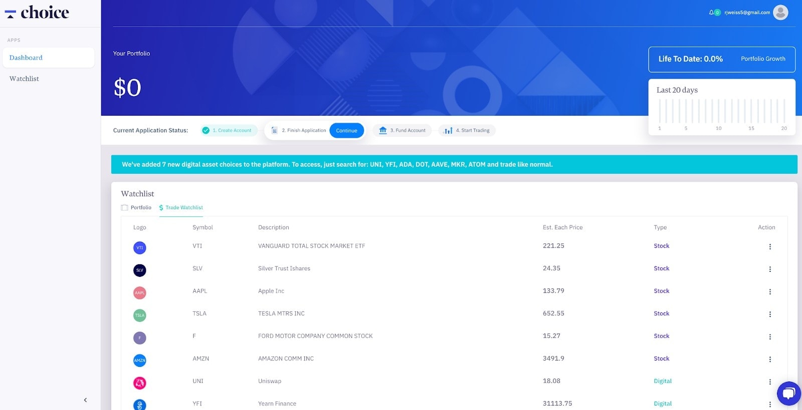This screenshot has height=410, width=802.
Task: Open action menu for AMZN row
Action: pos(770,359)
